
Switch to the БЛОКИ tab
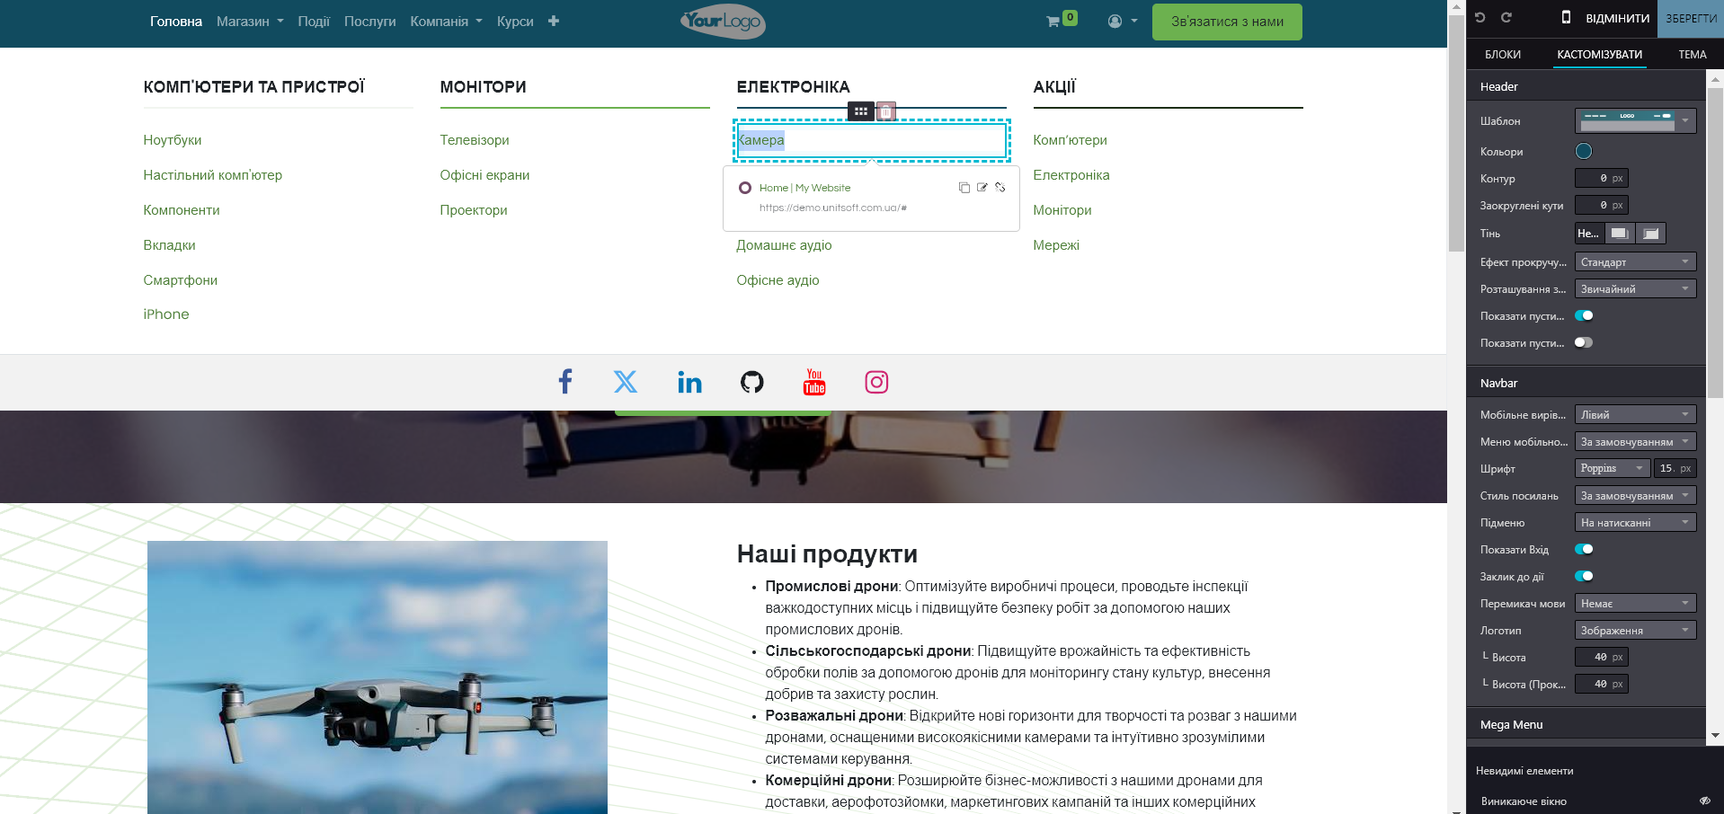pyautogui.click(x=1503, y=55)
